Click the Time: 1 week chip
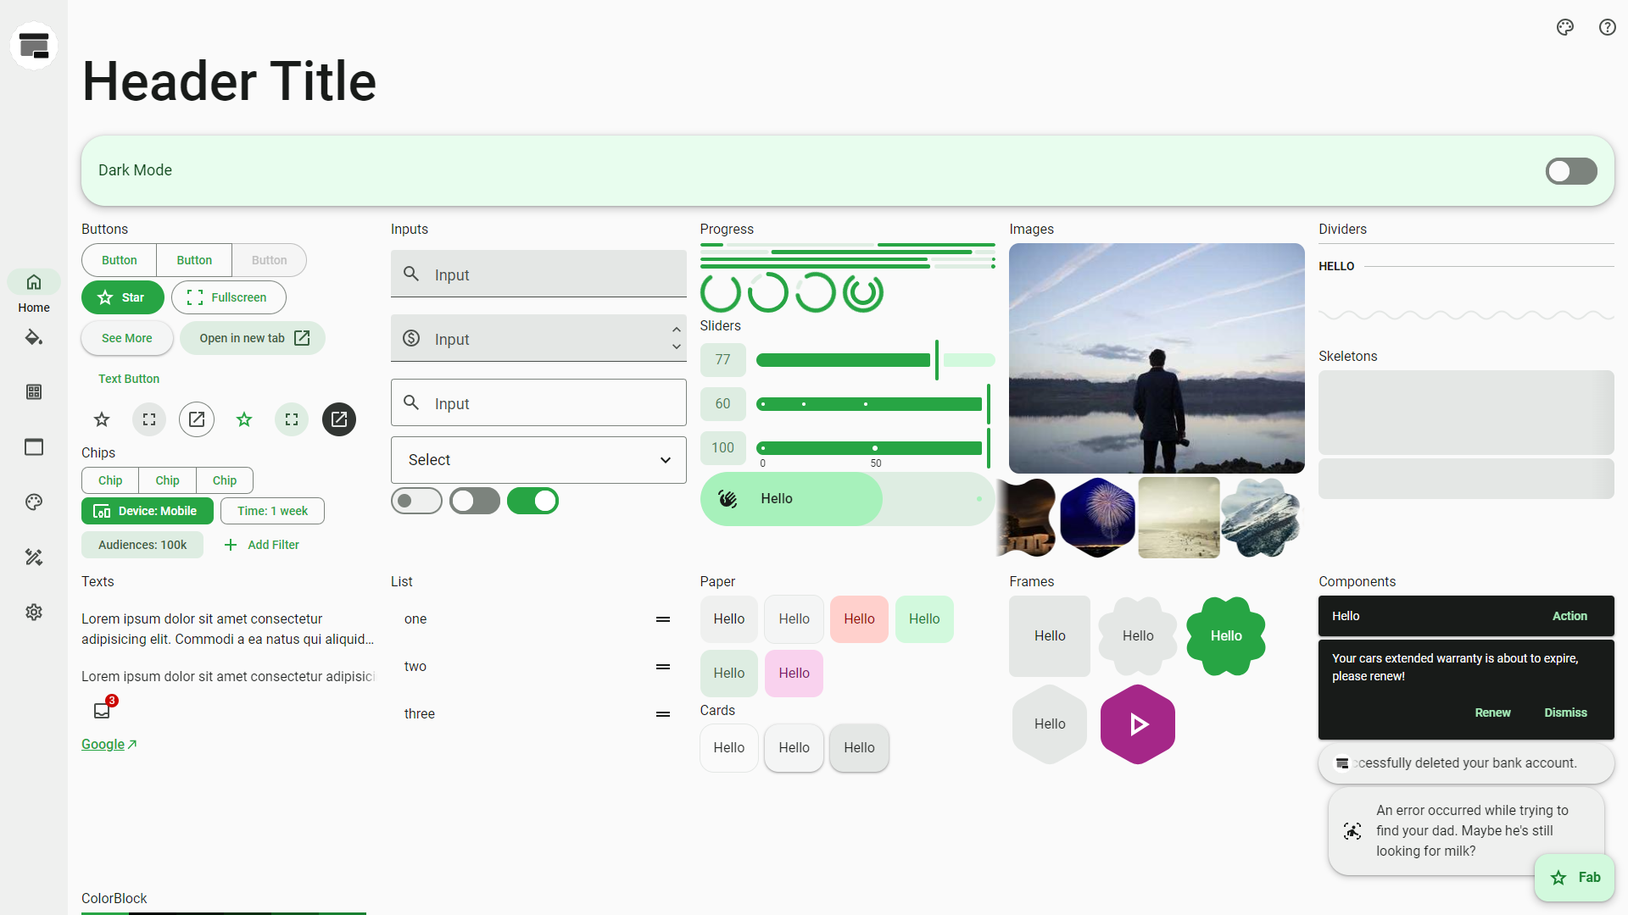 tap(272, 511)
